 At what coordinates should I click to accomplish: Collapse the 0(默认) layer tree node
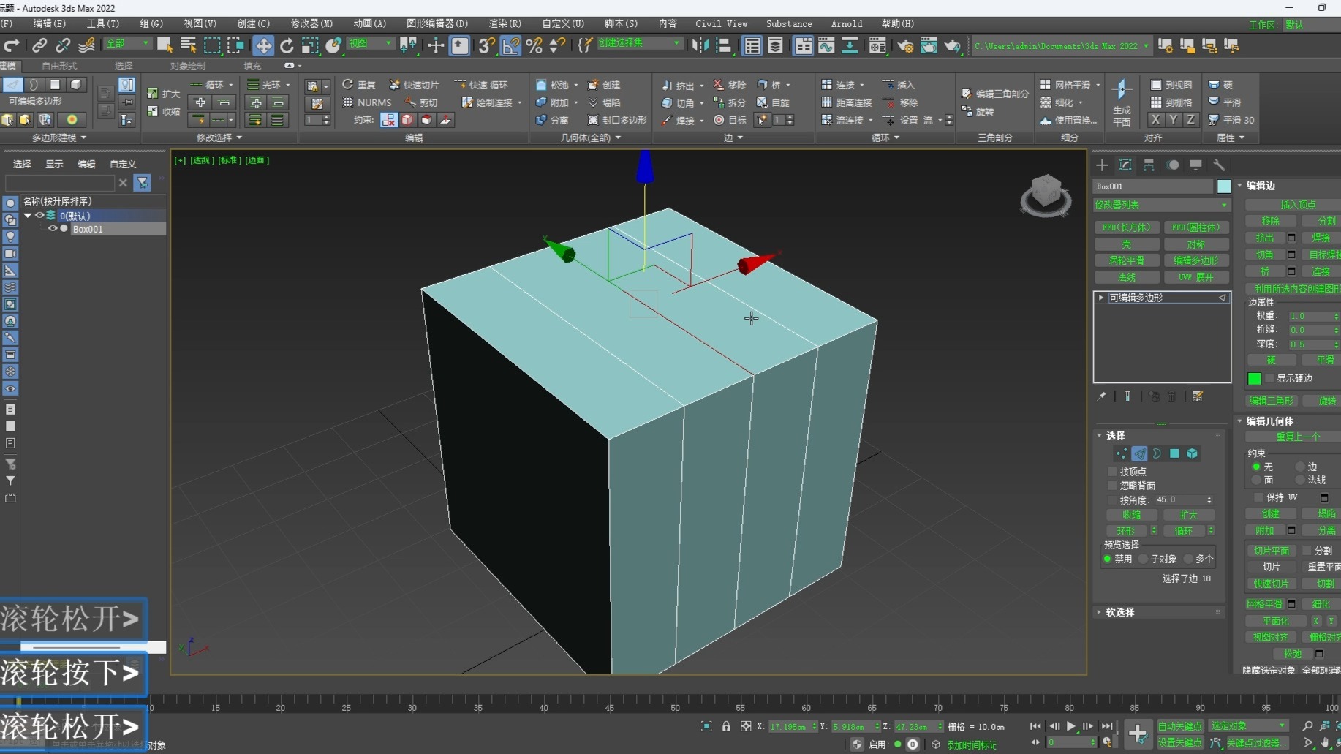click(28, 216)
